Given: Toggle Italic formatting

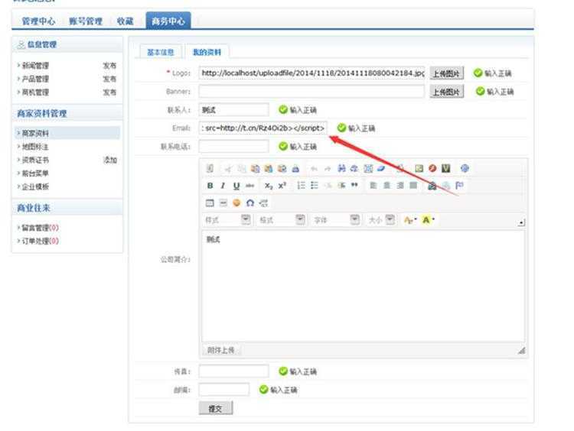Looking at the screenshot, I should point(223,186).
